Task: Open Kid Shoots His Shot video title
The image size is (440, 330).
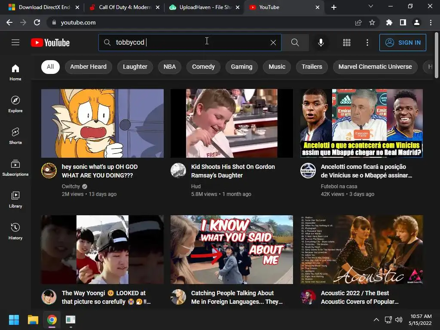Action: 233,171
